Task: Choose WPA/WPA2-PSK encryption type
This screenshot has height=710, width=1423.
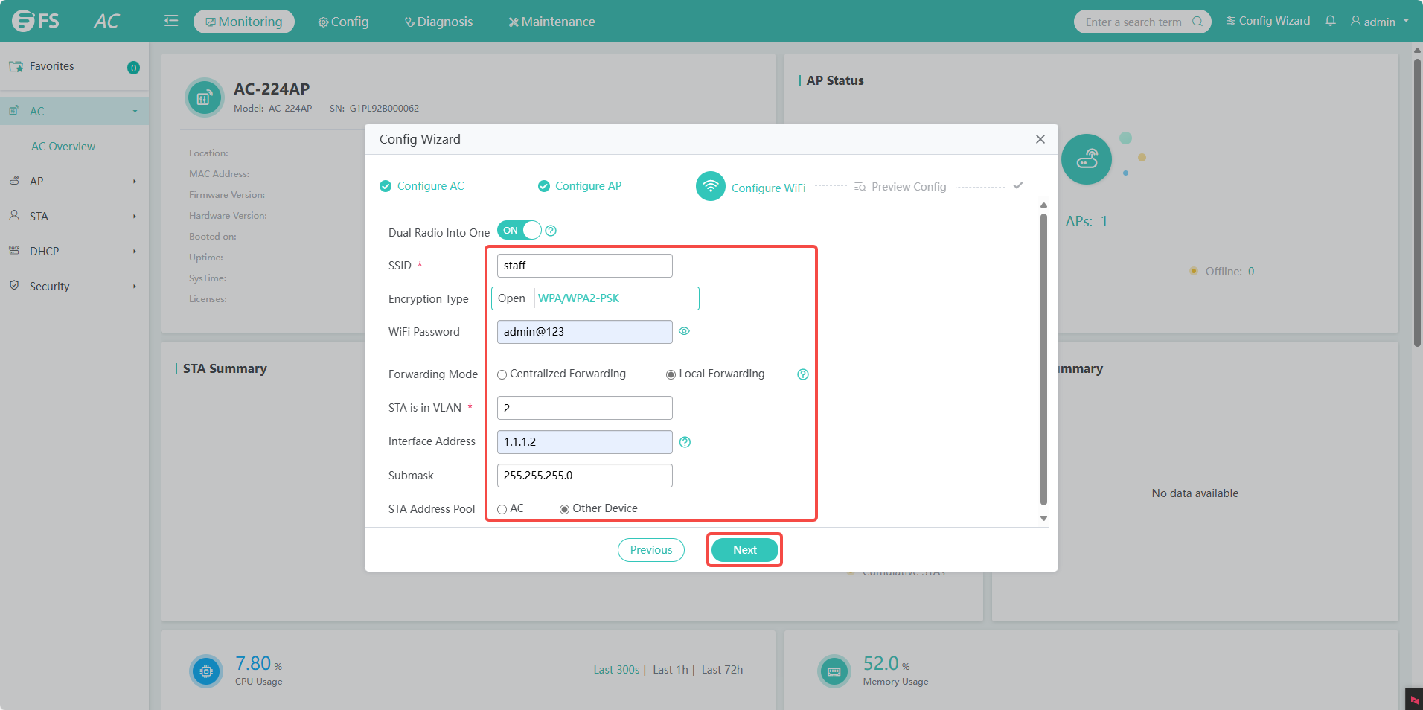Action: click(x=578, y=298)
